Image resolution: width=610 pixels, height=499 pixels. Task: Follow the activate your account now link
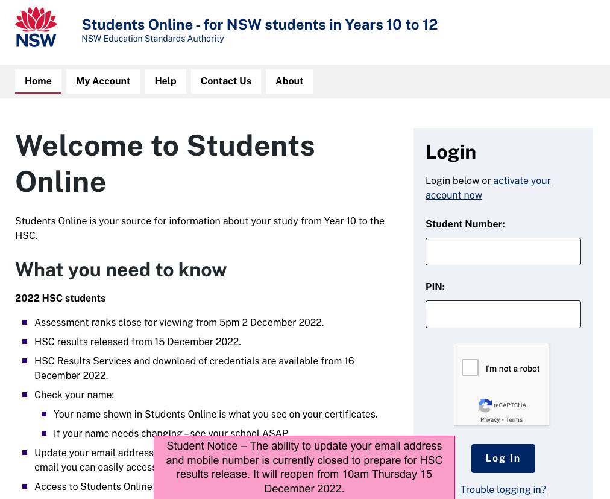[488, 188]
